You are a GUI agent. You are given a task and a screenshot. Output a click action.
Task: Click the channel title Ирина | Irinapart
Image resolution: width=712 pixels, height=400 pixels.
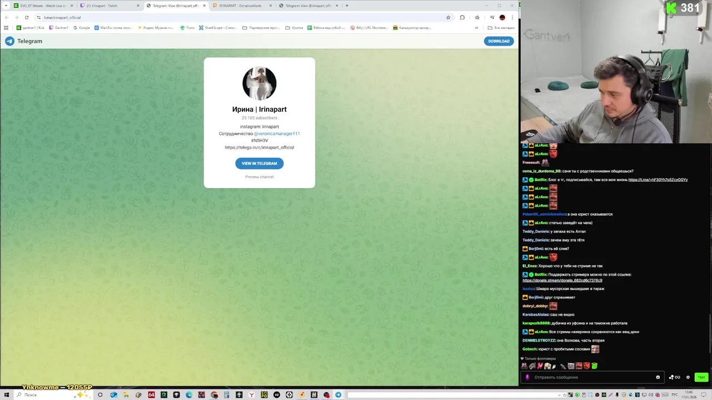click(x=259, y=109)
